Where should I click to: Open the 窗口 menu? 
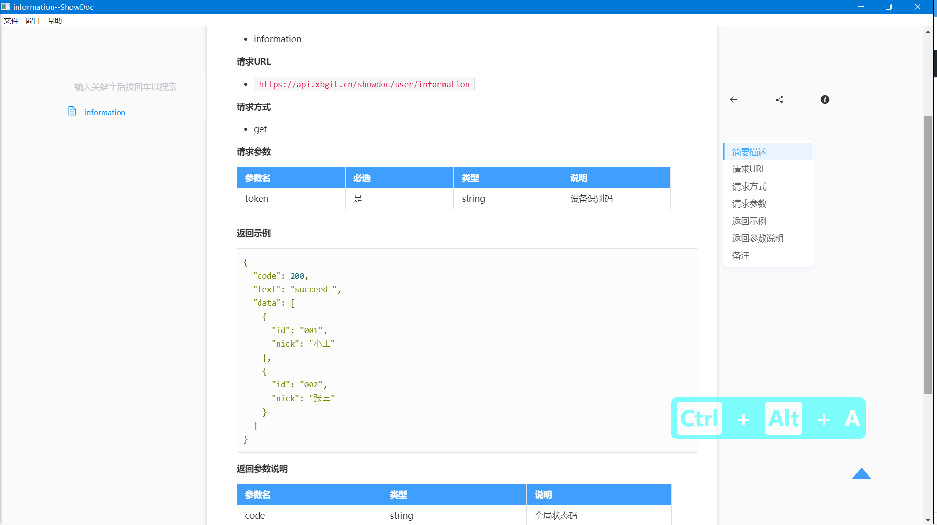point(33,20)
